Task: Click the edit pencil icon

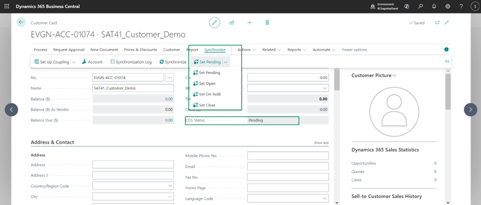Action: pyautogui.click(x=215, y=23)
